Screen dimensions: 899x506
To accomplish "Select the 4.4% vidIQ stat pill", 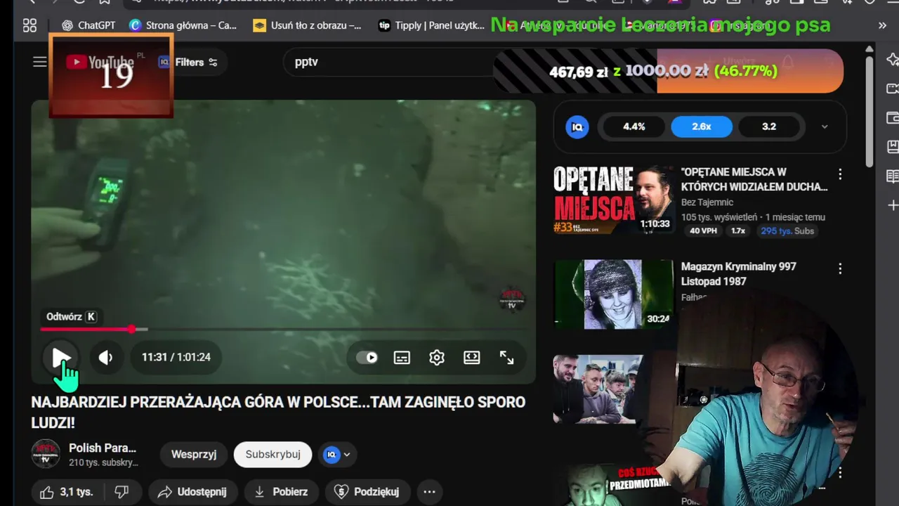I will click(634, 126).
